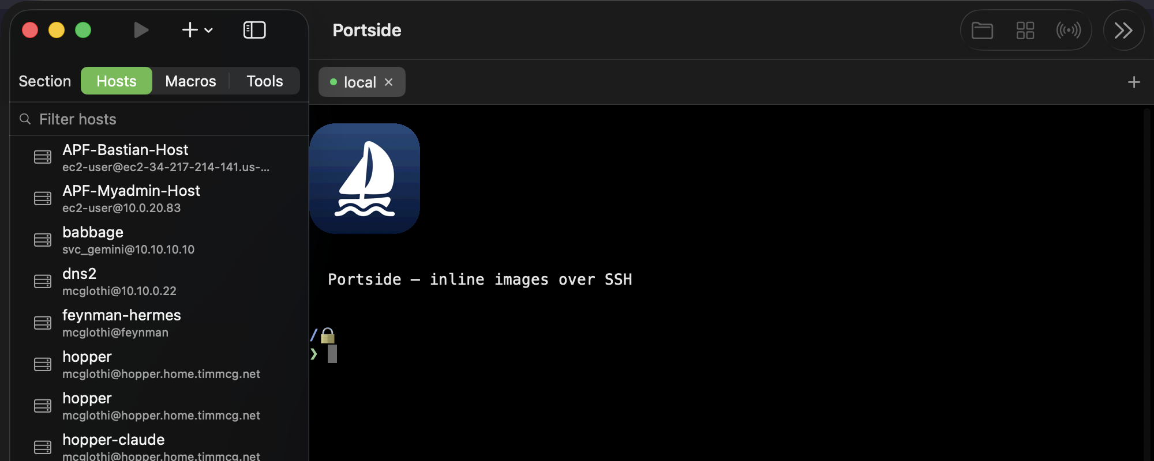Add a new terminal tab with plus
The height and width of the screenshot is (461, 1154).
click(x=1134, y=82)
